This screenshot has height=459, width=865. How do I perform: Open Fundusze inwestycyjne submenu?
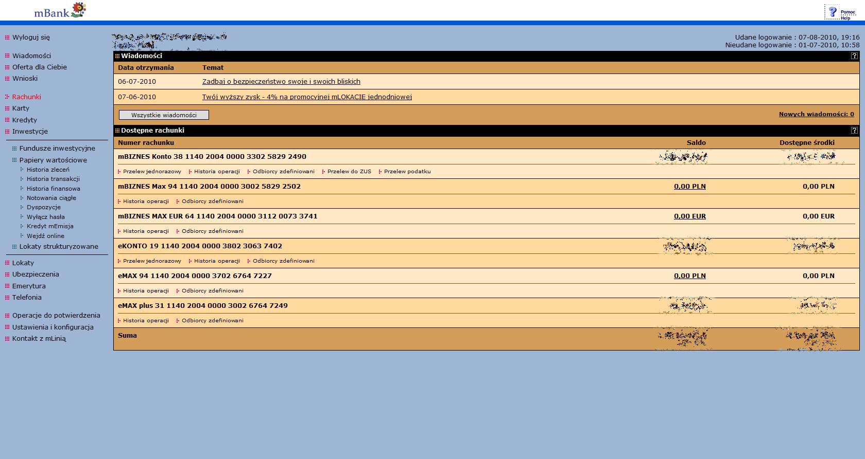tap(57, 149)
